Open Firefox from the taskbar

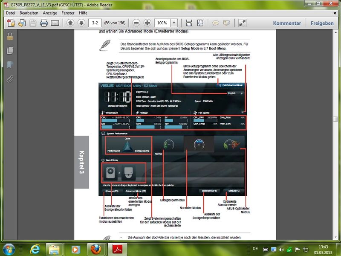95,248
